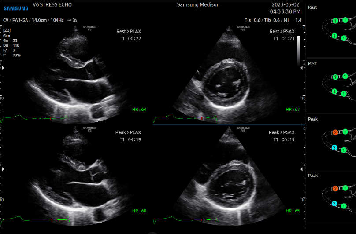
Task: Click the 'HR : 65' heart rate readout
Action: [293, 211]
